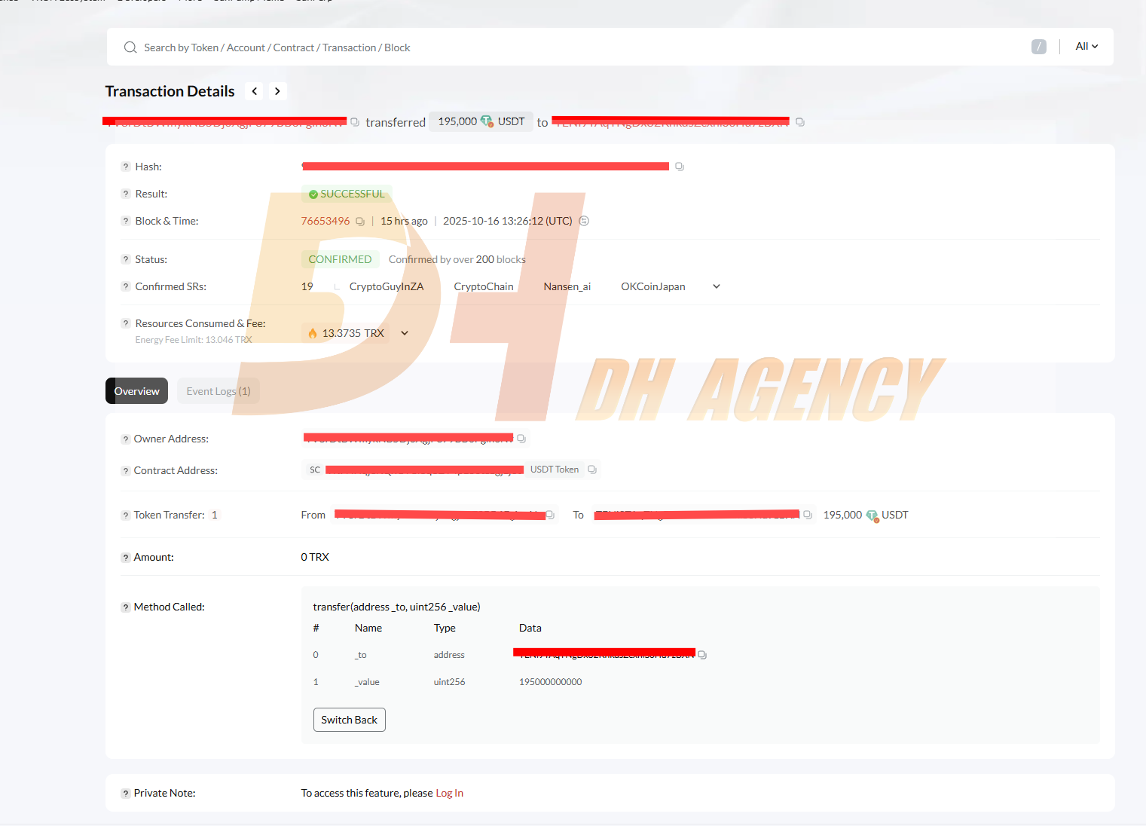Open the Log In link
Screen dimensions: 1146x826
pyautogui.click(x=450, y=793)
